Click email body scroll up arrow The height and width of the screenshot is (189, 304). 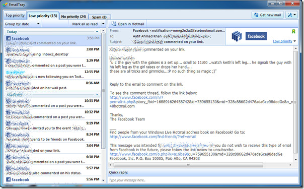click(295, 48)
